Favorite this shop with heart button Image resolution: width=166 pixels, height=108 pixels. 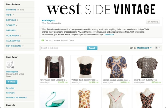click(x=153, y=22)
